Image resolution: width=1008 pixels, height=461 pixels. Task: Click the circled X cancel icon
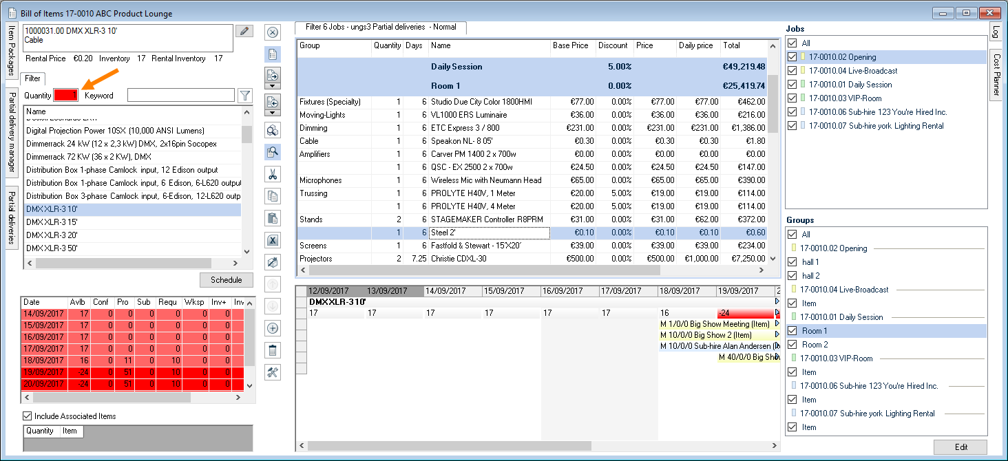tap(273, 32)
